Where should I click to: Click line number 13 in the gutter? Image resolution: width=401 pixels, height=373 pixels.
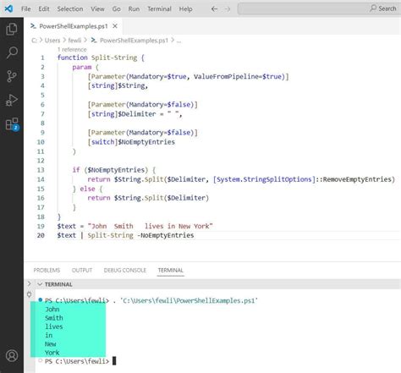tap(41, 170)
